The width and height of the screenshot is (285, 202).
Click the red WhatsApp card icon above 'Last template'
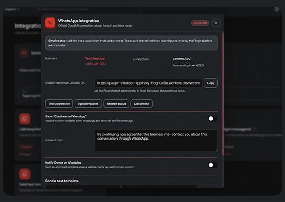click(x=24, y=119)
